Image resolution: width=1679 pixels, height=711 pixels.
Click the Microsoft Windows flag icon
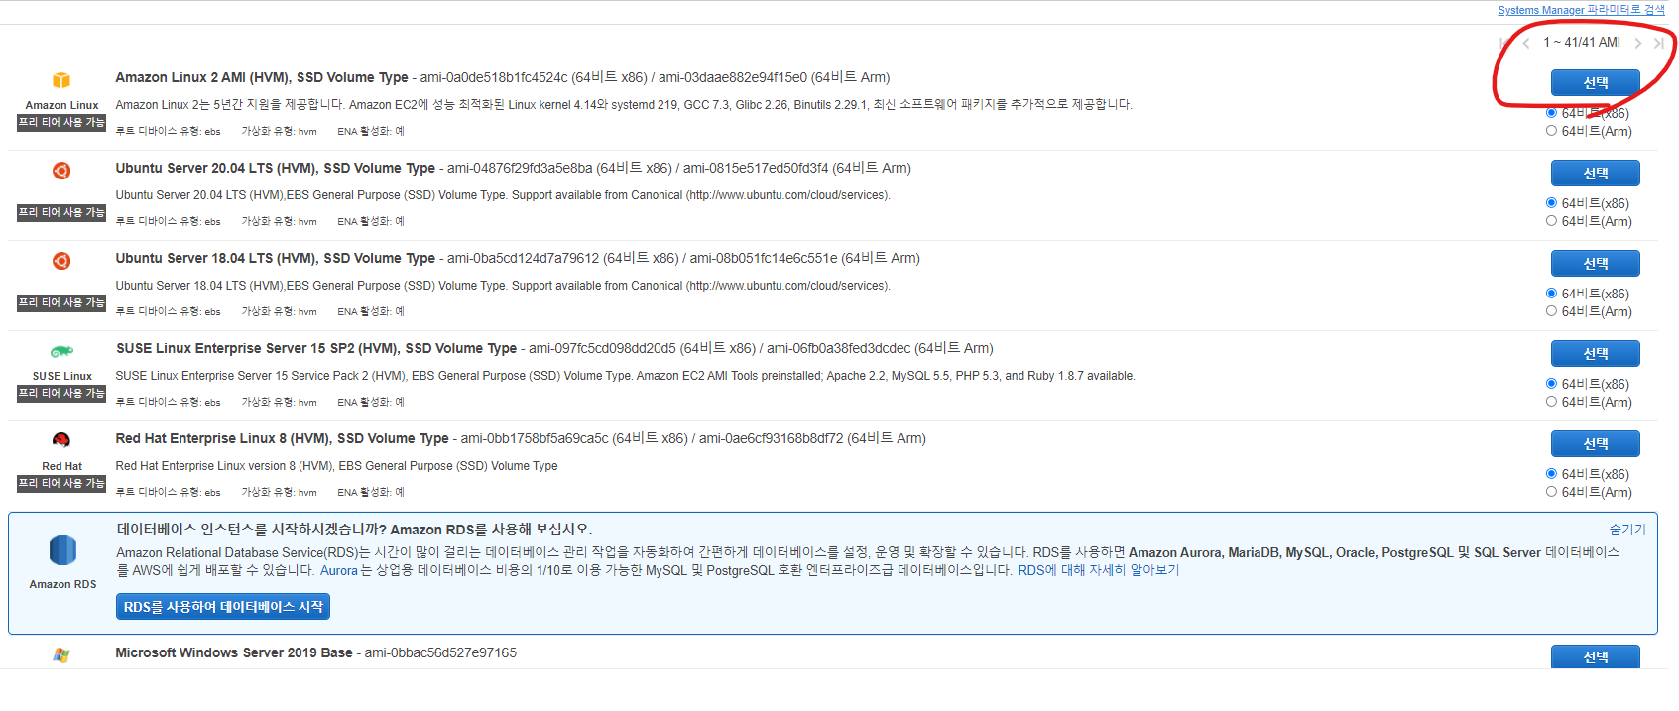[61, 655]
